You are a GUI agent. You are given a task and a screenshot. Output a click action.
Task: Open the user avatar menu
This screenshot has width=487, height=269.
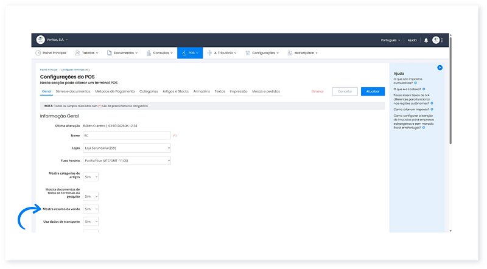pyautogui.click(x=436, y=40)
